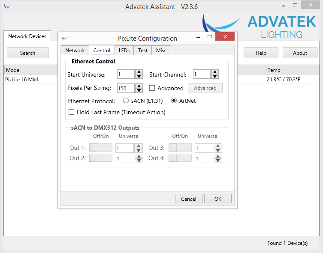The height and width of the screenshot is (253, 323).
Task: Cancel the PixLite configuration
Action: (189, 199)
